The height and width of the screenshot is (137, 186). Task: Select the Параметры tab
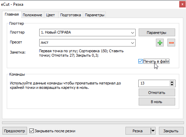95,15
